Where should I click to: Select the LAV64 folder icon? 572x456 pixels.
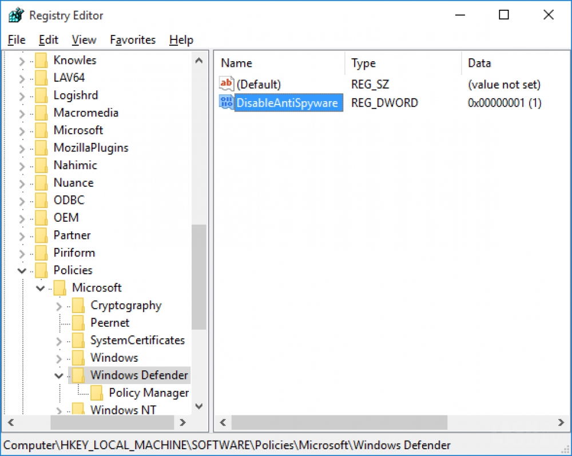pyautogui.click(x=41, y=78)
